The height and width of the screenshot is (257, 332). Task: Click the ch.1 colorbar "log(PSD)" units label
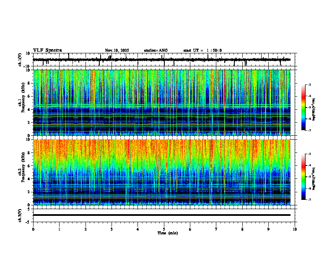[x=314, y=110]
